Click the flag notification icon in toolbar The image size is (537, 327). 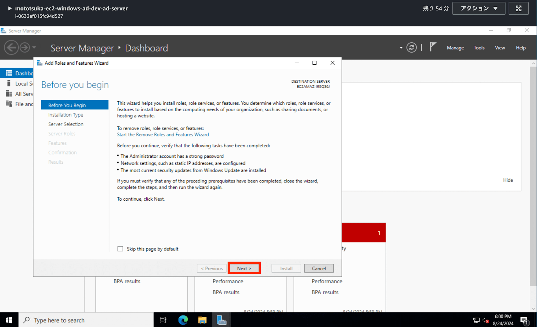(x=433, y=47)
